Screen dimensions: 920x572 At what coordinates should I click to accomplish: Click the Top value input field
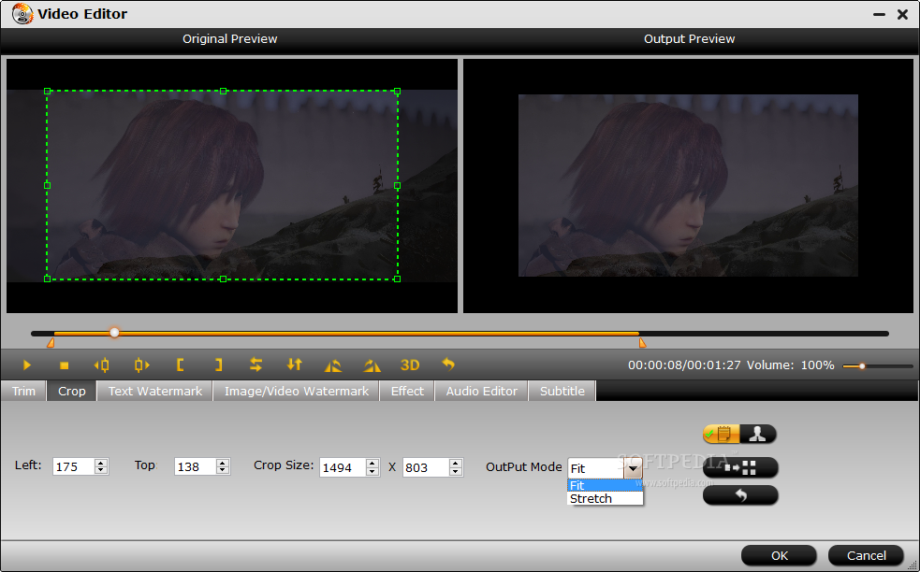tap(195, 466)
